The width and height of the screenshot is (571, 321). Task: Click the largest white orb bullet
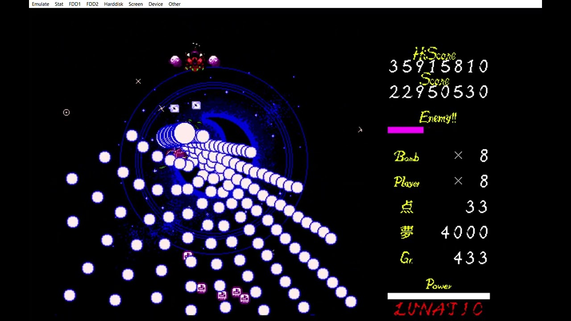(x=185, y=134)
